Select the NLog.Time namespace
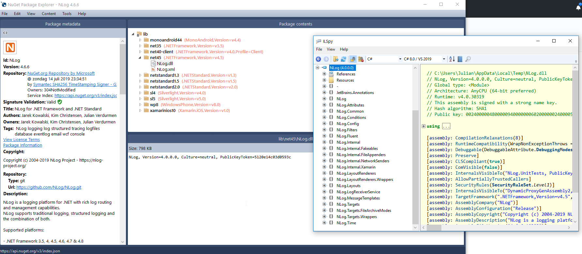This screenshot has height=254, width=582. coord(346,223)
